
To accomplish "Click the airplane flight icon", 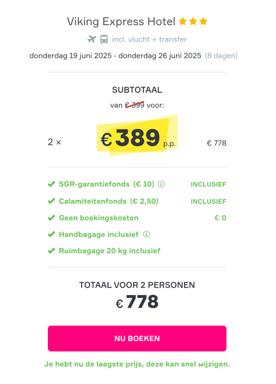I will (92, 39).
